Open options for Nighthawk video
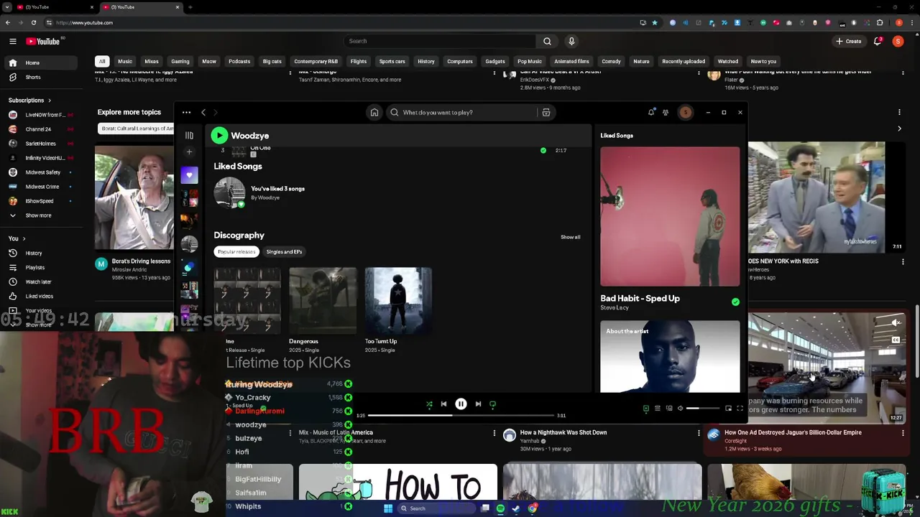 699,433
